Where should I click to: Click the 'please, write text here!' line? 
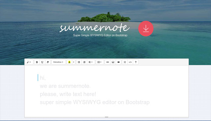pos(68,94)
